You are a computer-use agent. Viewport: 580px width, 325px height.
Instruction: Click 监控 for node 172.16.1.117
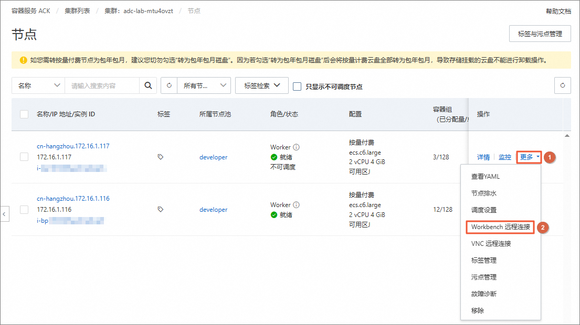(x=505, y=157)
